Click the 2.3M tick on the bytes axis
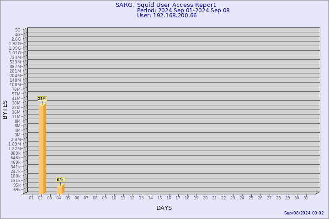Viewport: 329px width, 219px height. click(16, 139)
